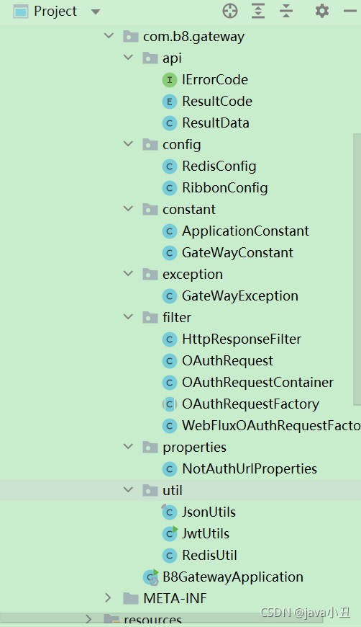This screenshot has width=361, height=627.
Task: Open Project panel settings gear
Action: 322,12
